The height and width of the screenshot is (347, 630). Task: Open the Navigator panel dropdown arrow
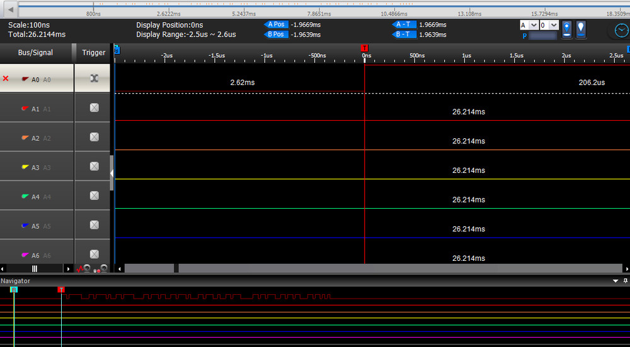click(x=616, y=281)
